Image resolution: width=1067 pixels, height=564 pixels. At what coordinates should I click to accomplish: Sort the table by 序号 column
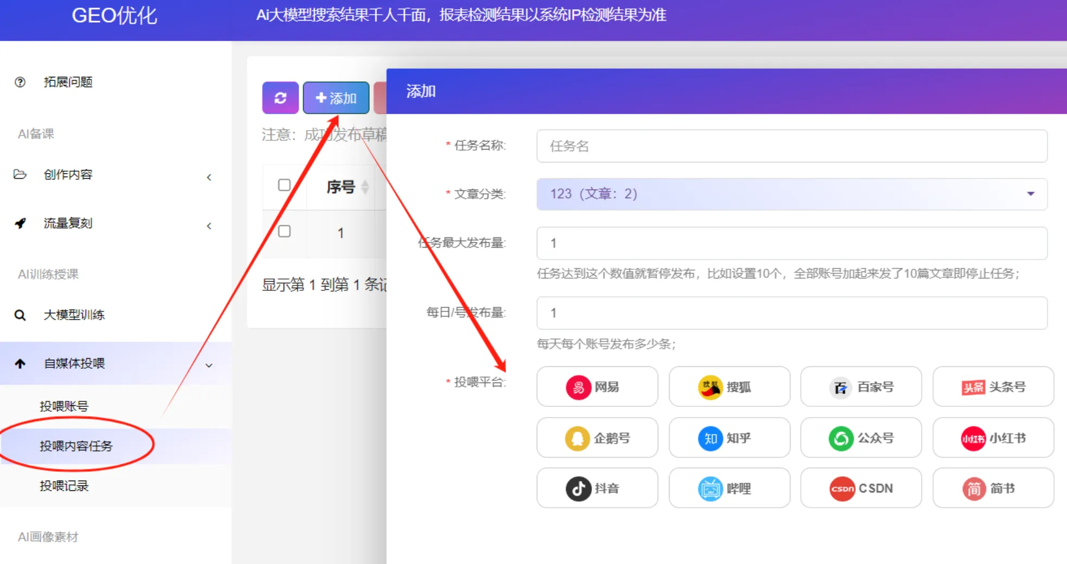(x=348, y=187)
